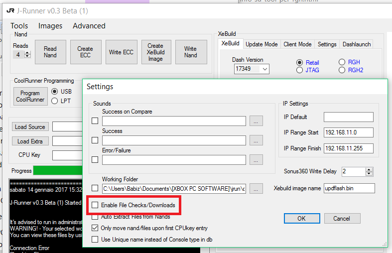Click the IP Default input field
The height and width of the screenshot is (253, 392).
[349, 117]
